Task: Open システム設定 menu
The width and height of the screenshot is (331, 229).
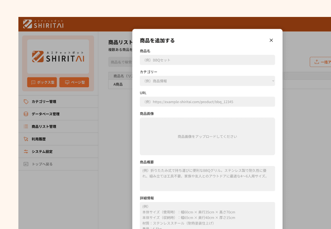Action: point(58,151)
